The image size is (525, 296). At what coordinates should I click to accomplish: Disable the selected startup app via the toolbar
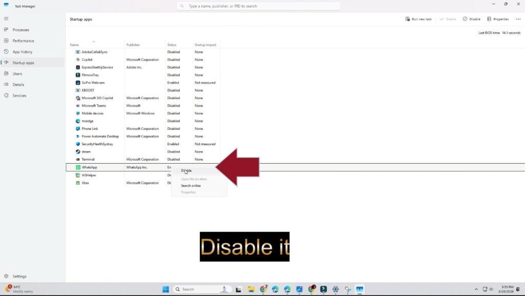tap(471, 19)
